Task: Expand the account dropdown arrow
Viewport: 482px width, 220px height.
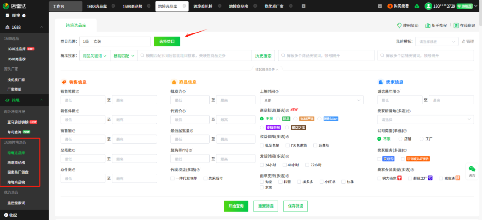Action: 476,6
